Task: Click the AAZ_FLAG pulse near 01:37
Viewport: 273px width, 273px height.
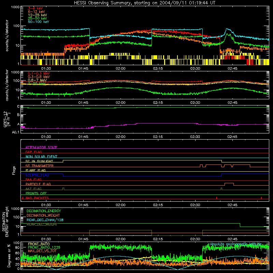Action: 63,189
